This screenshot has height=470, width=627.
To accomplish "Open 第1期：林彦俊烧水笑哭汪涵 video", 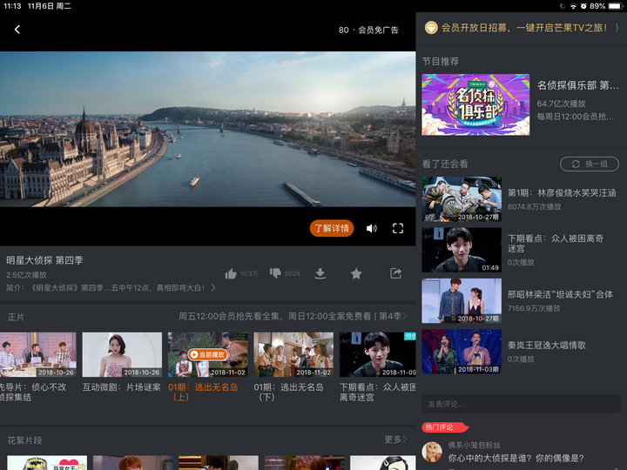I will (462, 199).
